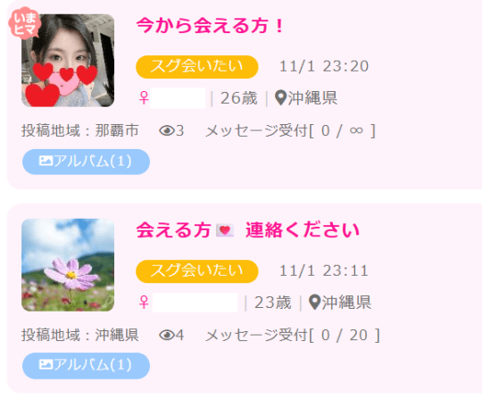
Task: Open the cosmos flower profile thumbnail
Action: tap(68, 265)
